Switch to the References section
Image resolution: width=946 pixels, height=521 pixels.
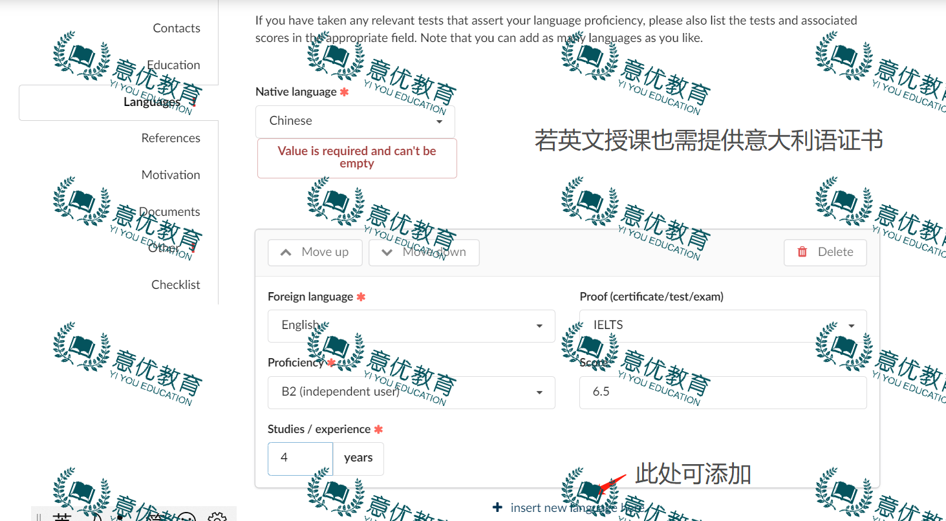171,138
